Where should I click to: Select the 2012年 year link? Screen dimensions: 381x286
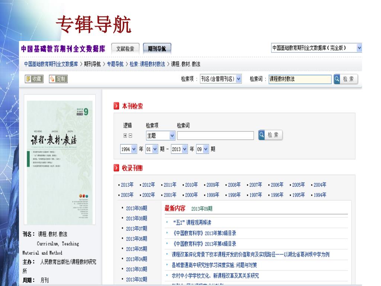click(x=148, y=185)
